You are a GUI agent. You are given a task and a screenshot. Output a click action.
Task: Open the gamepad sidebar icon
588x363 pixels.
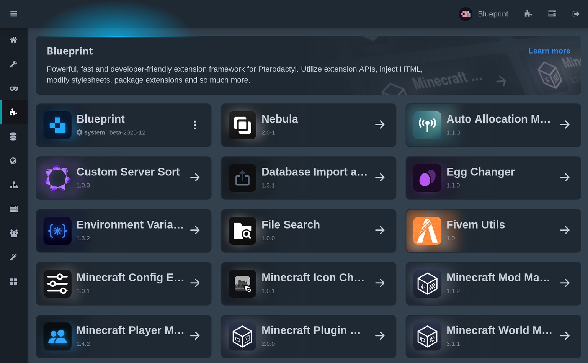14,88
